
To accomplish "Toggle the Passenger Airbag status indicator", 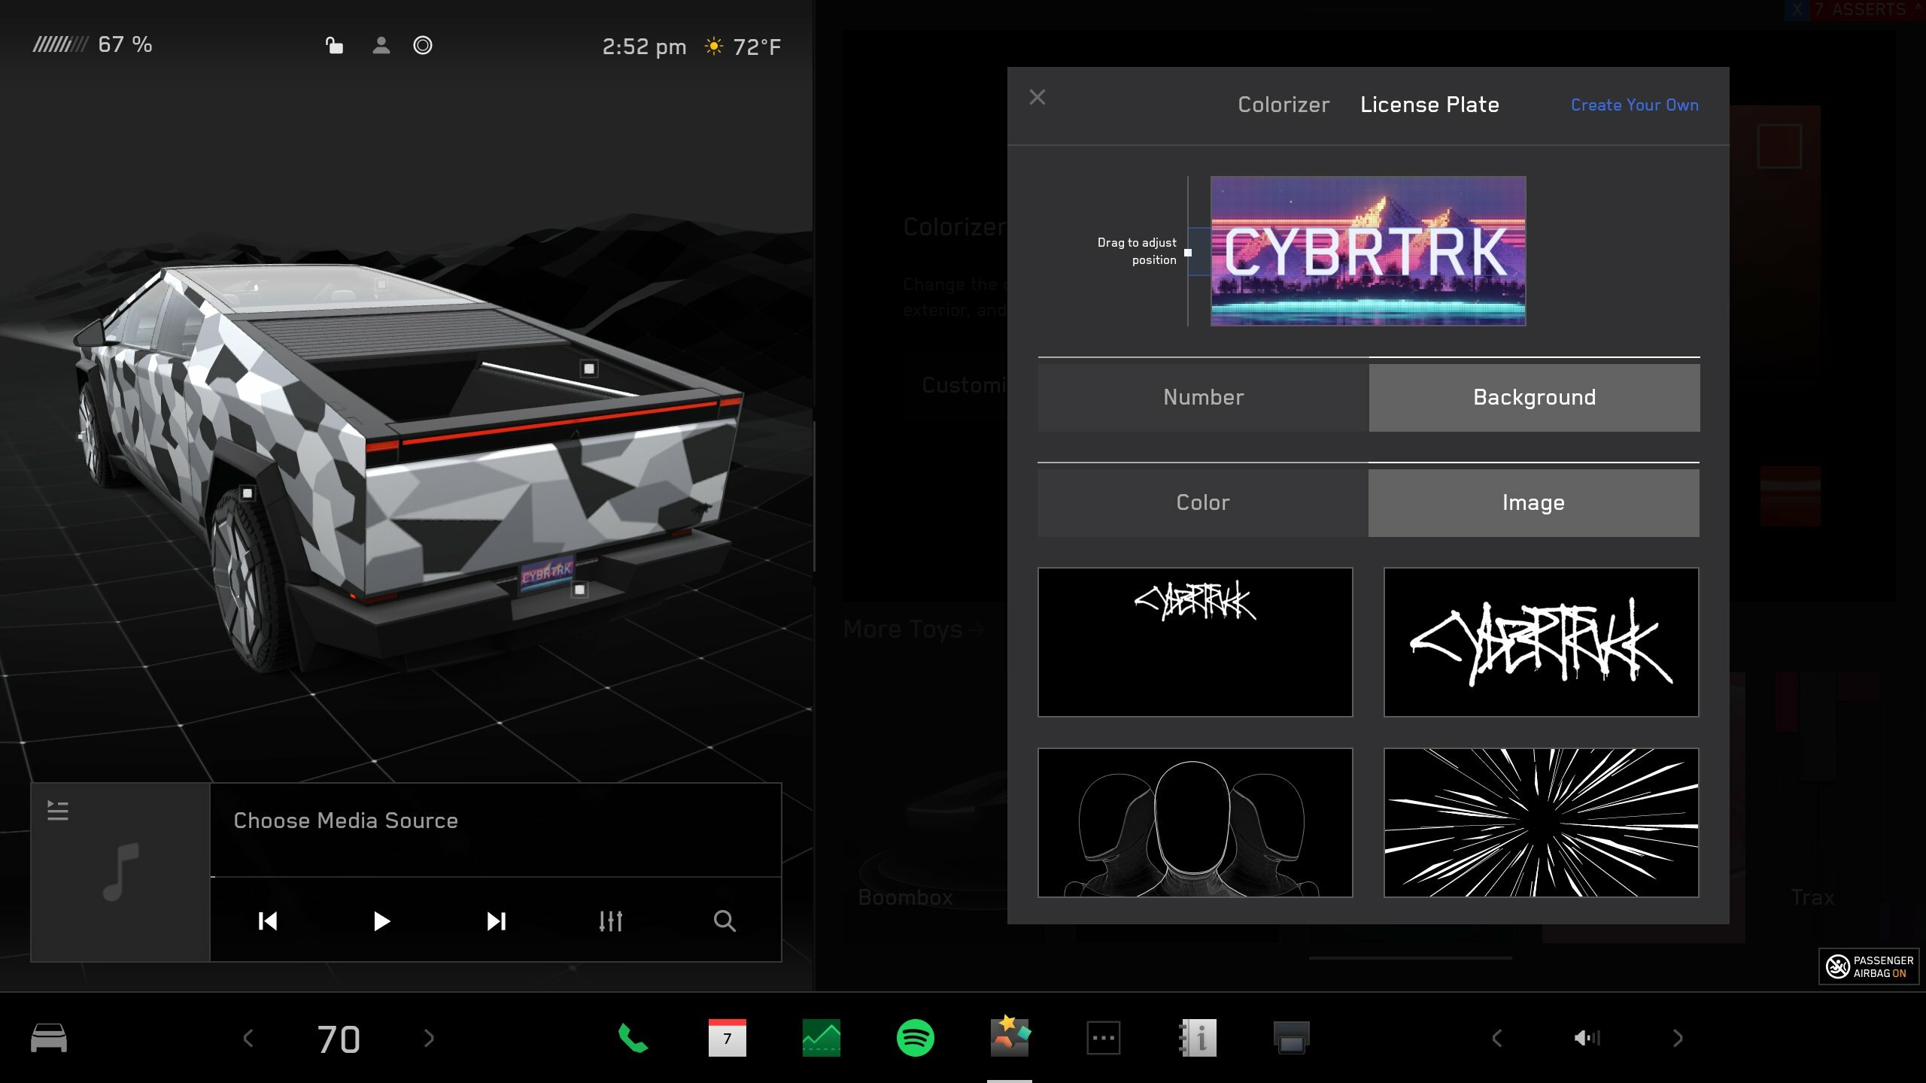I will 1866,966.
